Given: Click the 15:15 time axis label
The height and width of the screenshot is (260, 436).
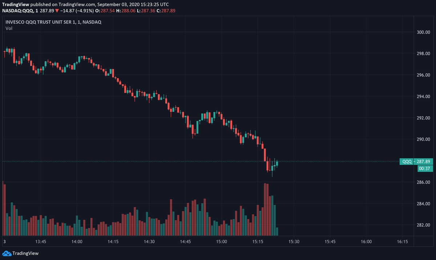Looking at the screenshot, I should pos(258,241).
